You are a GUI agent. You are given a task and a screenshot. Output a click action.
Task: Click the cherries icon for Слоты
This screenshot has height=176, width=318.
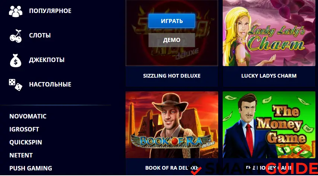[x=16, y=36]
